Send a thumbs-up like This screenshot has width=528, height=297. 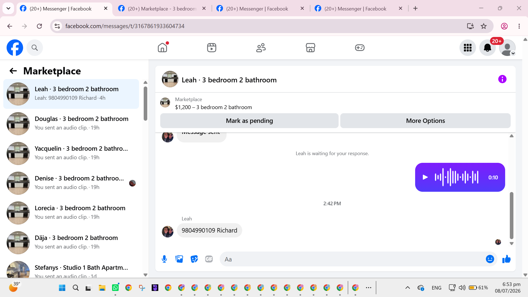pyautogui.click(x=507, y=259)
